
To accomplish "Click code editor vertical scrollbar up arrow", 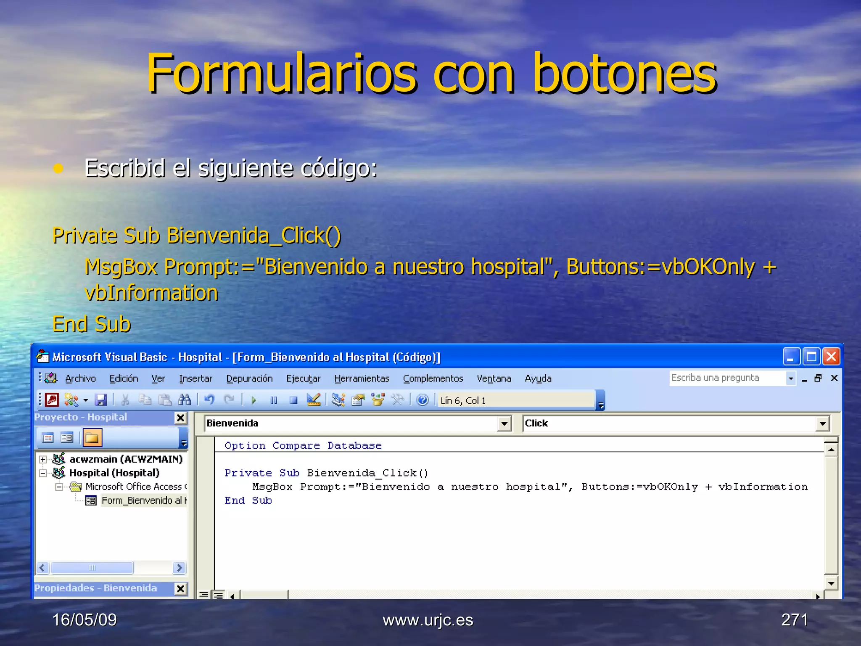I will point(831,450).
